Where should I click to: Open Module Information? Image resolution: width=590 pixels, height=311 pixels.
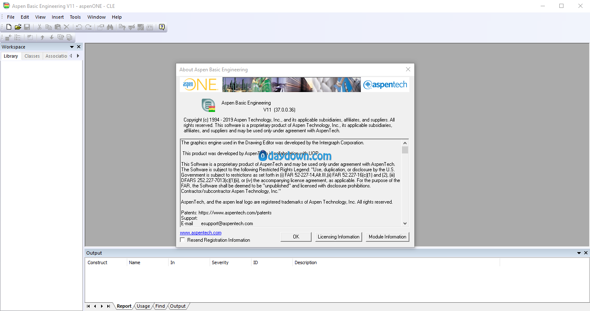[387, 237]
